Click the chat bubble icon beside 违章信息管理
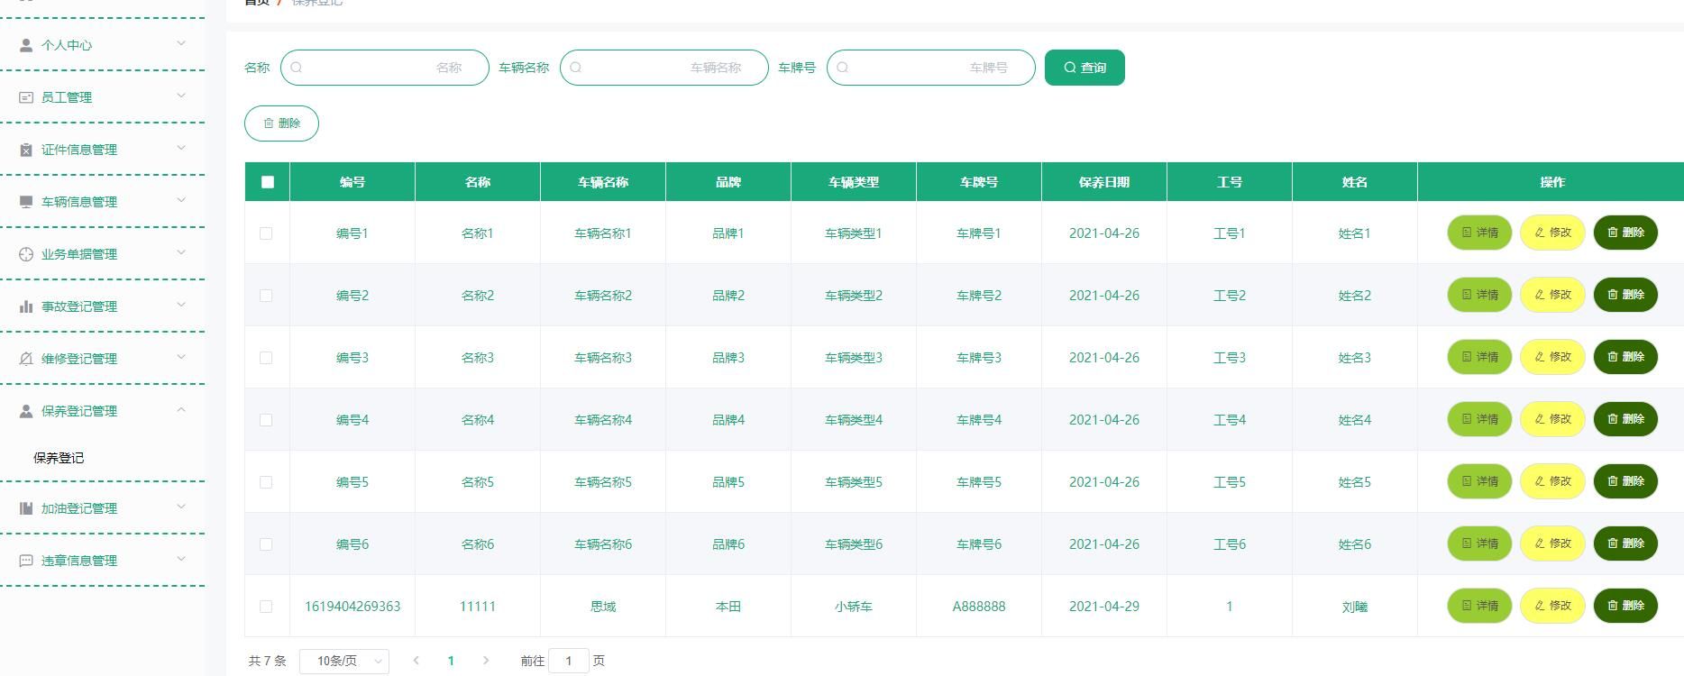Image resolution: width=1684 pixels, height=676 pixels. click(26, 560)
